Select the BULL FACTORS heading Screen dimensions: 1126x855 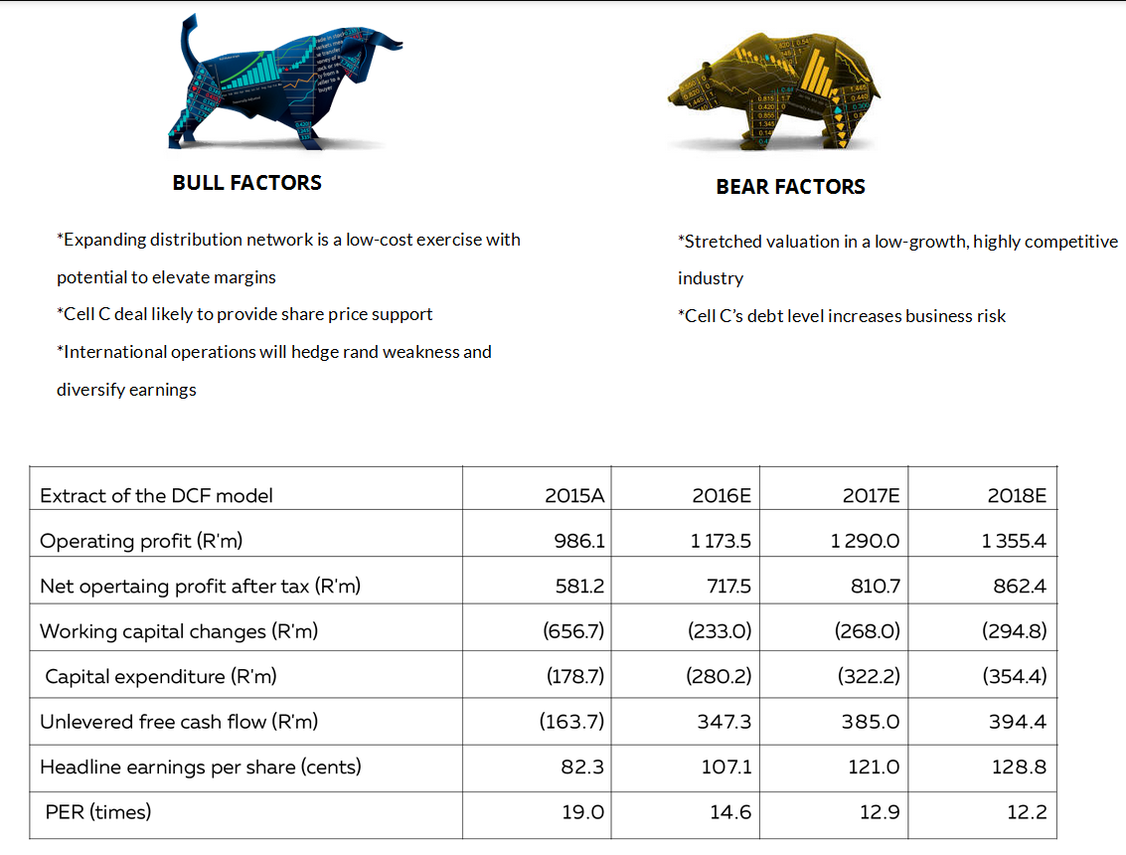click(246, 183)
